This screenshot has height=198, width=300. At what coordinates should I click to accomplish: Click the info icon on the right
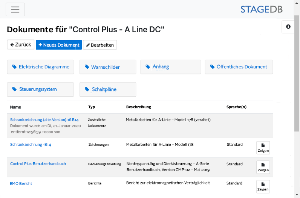288,27
